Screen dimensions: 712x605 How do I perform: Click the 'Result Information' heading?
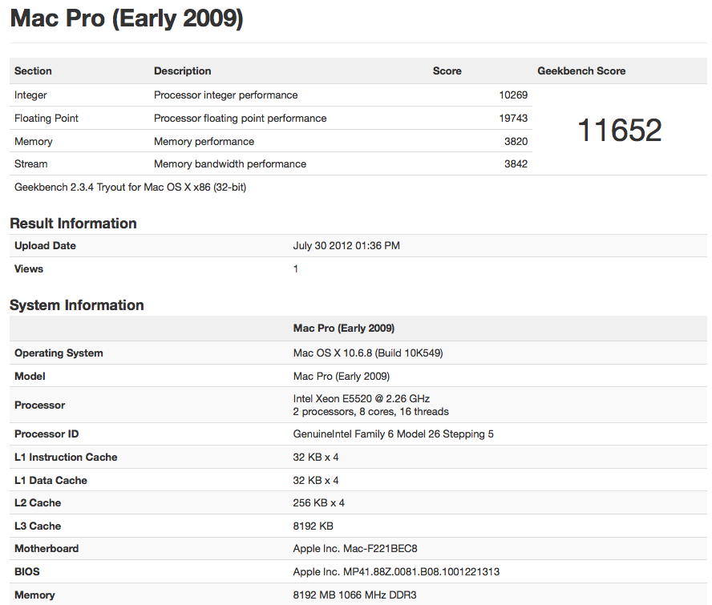(73, 224)
